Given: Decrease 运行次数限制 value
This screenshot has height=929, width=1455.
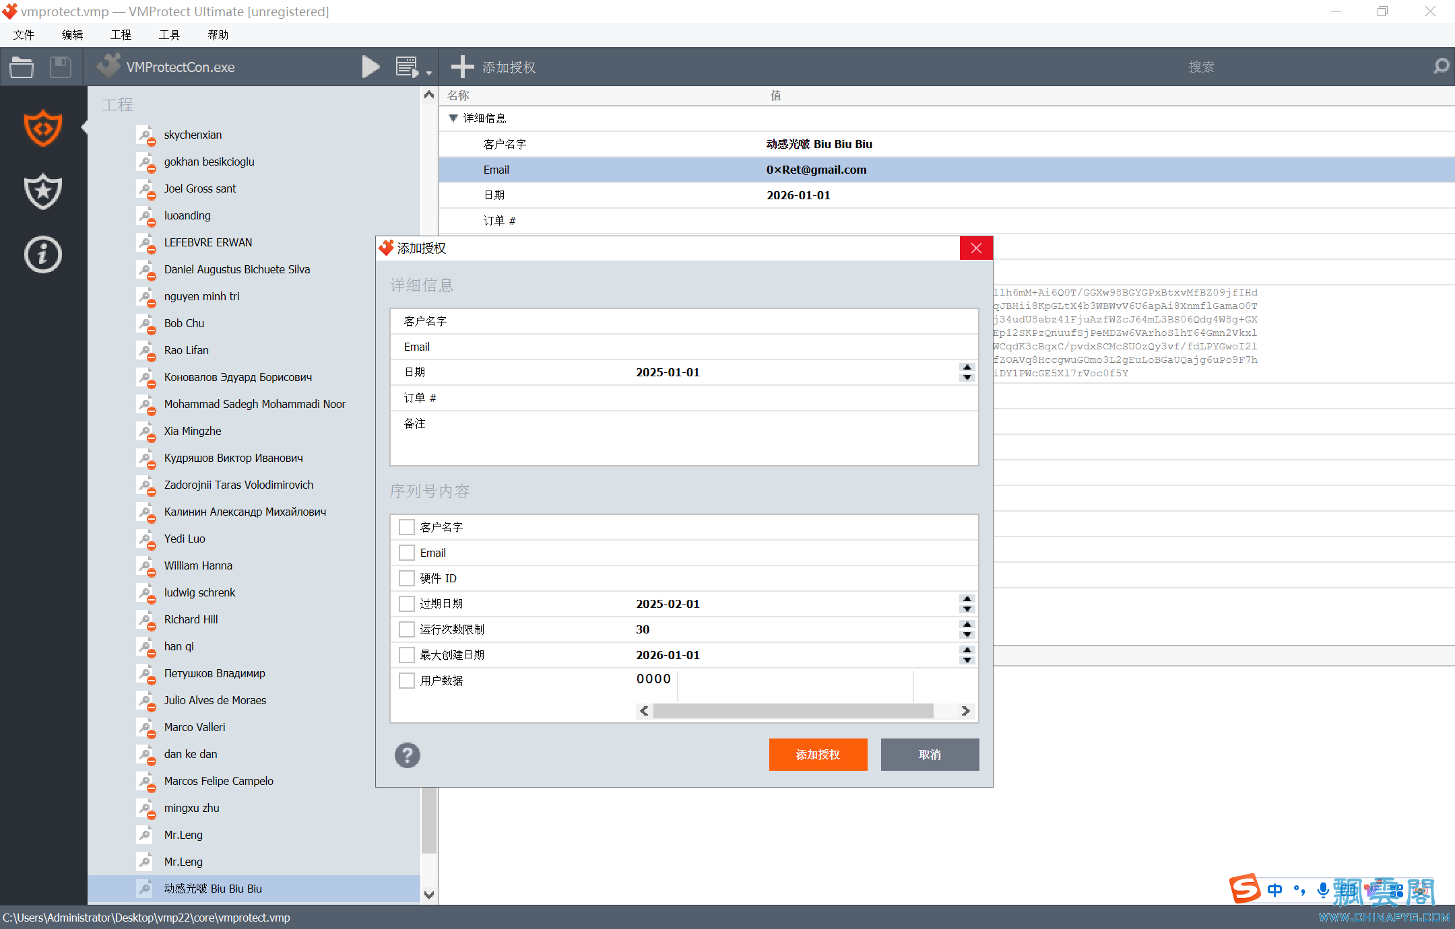Looking at the screenshot, I should [967, 634].
